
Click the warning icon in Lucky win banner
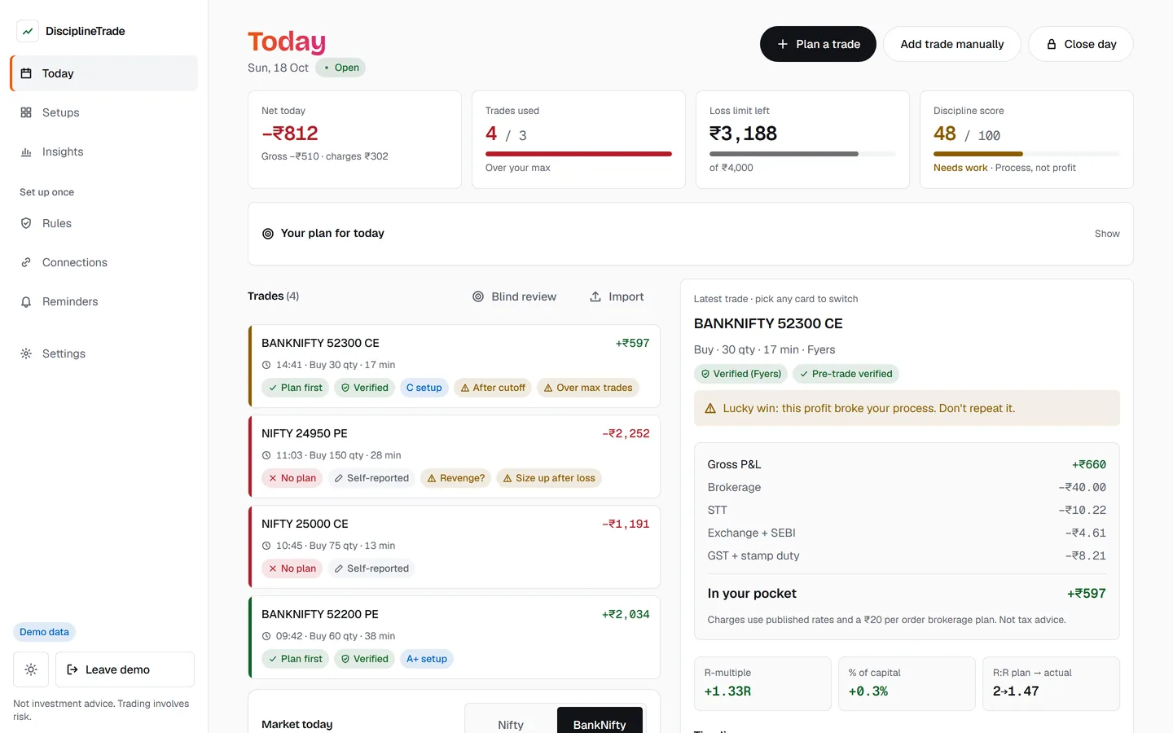coord(710,408)
